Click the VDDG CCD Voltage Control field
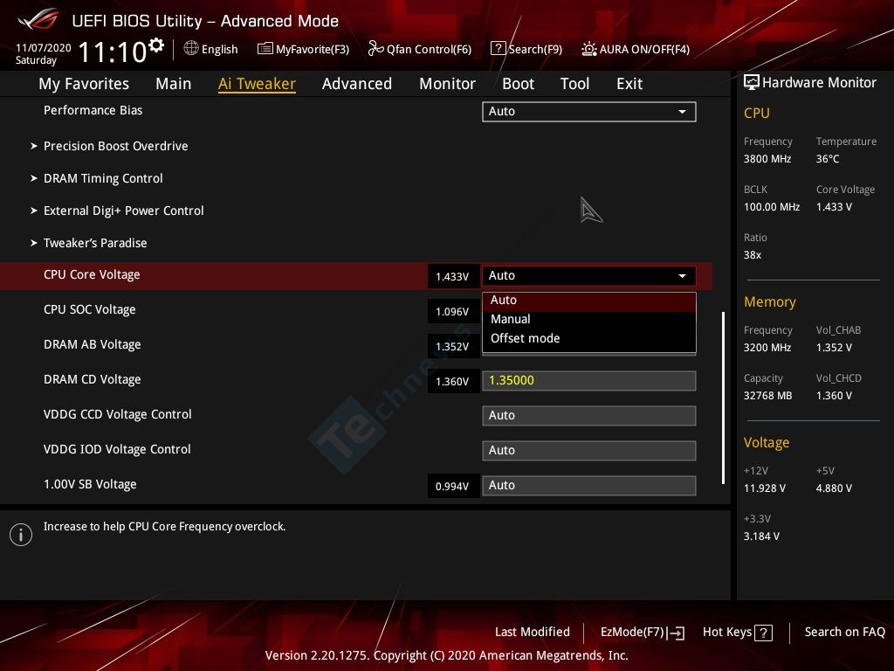This screenshot has height=671, width=894. click(x=589, y=415)
